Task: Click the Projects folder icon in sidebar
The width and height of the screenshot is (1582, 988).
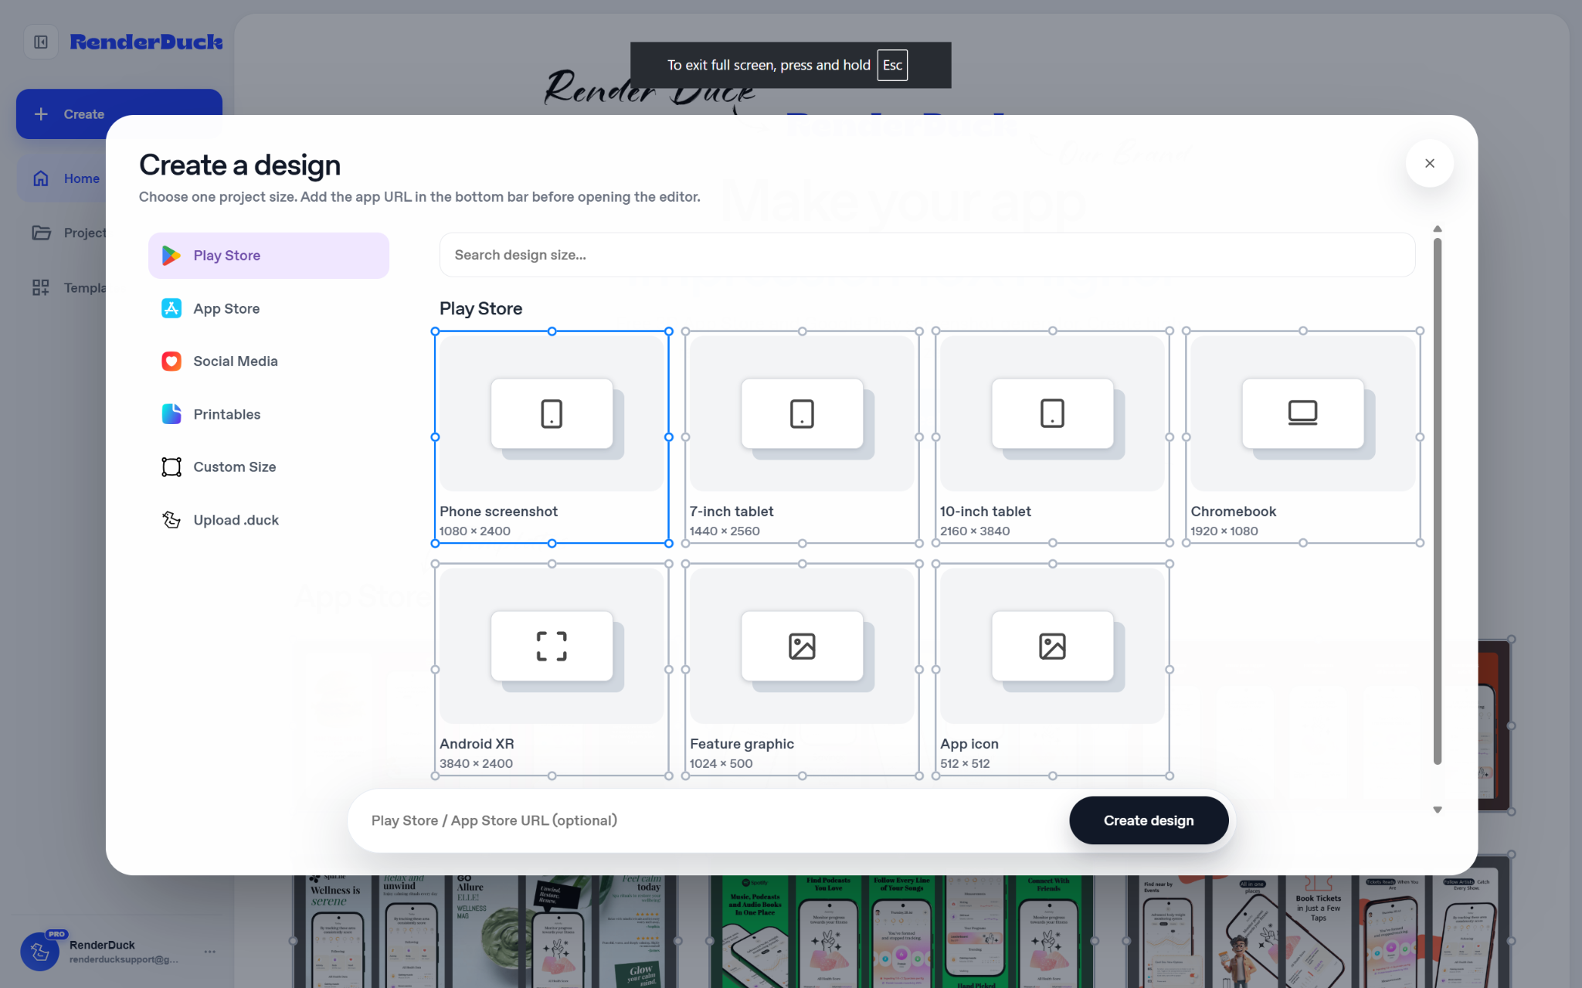Action: (41, 233)
